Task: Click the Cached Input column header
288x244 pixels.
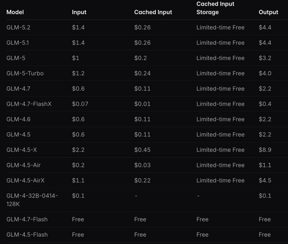Action: [x=153, y=12]
